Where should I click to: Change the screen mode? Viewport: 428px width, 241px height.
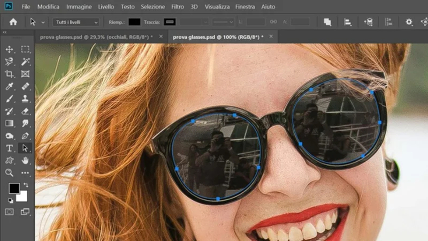25,212
